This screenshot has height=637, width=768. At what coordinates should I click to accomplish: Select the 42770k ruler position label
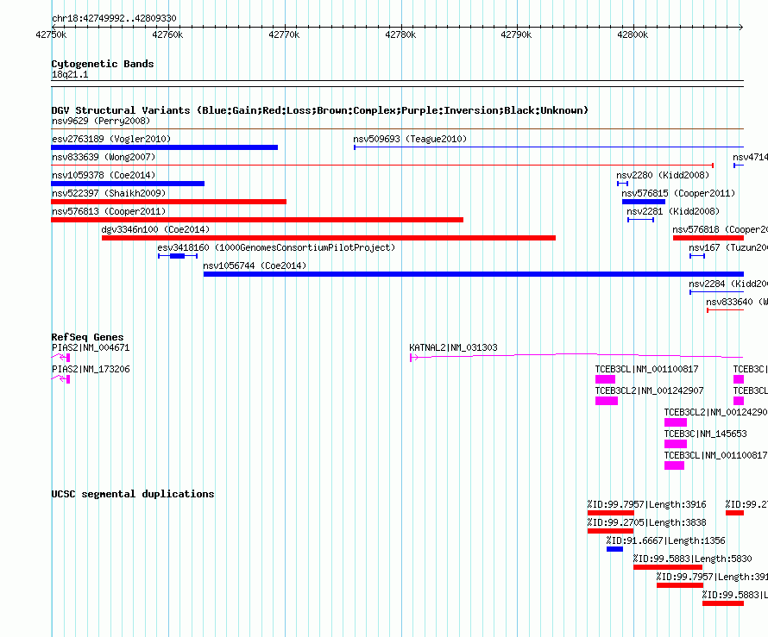pyautogui.click(x=284, y=34)
